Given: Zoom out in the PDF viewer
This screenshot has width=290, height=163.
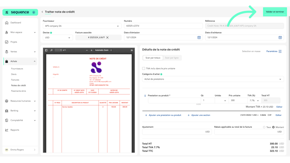Looking at the screenshot, I should (x=87, y=50).
